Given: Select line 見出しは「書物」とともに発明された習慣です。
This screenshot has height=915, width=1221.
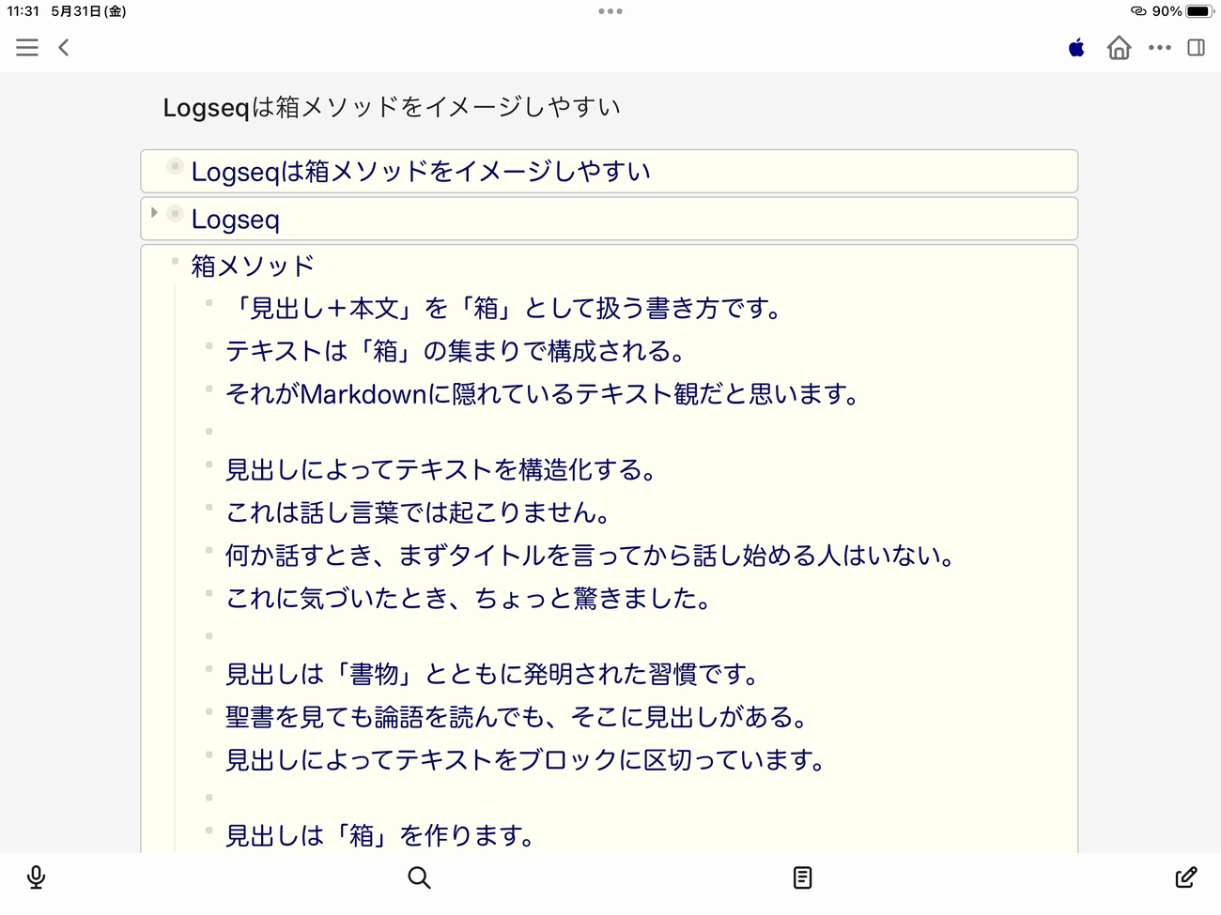Looking at the screenshot, I should 493,674.
